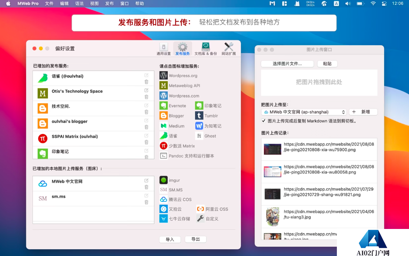The height and width of the screenshot is (256, 409).
Task: Select the upload record jie-ping20210729-shang-wu91821.png thumbnail
Action: [272, 194]
